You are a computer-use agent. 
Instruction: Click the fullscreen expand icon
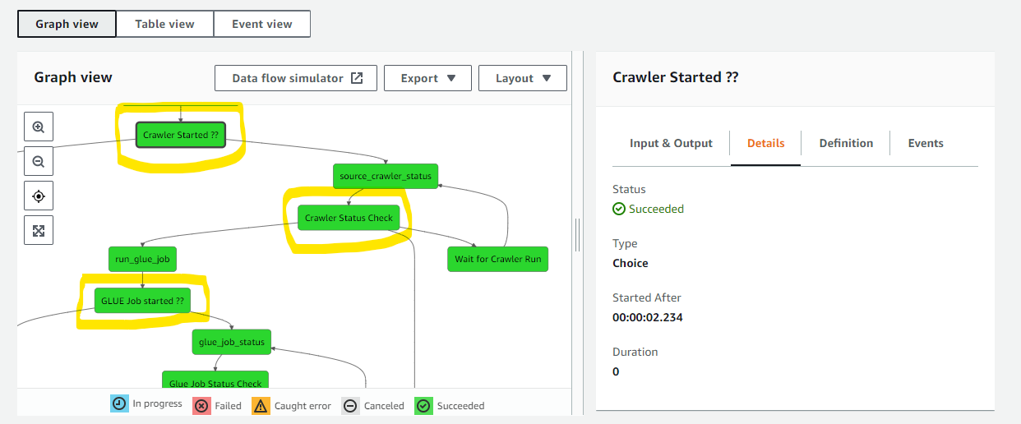(x=39, y=231)
